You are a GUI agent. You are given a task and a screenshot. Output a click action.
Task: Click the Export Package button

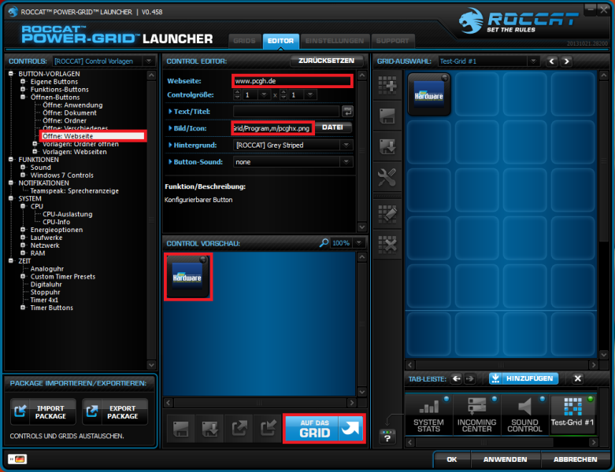[x=115, y=411]
